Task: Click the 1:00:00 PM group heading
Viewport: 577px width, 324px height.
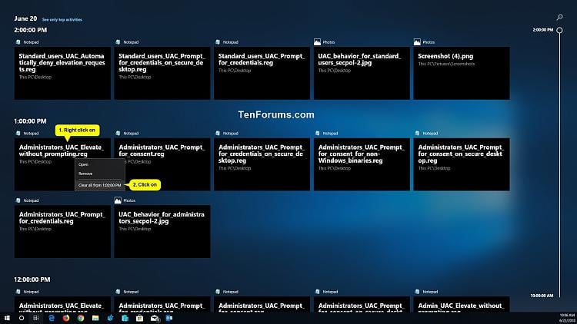Action: click(30, 121)
